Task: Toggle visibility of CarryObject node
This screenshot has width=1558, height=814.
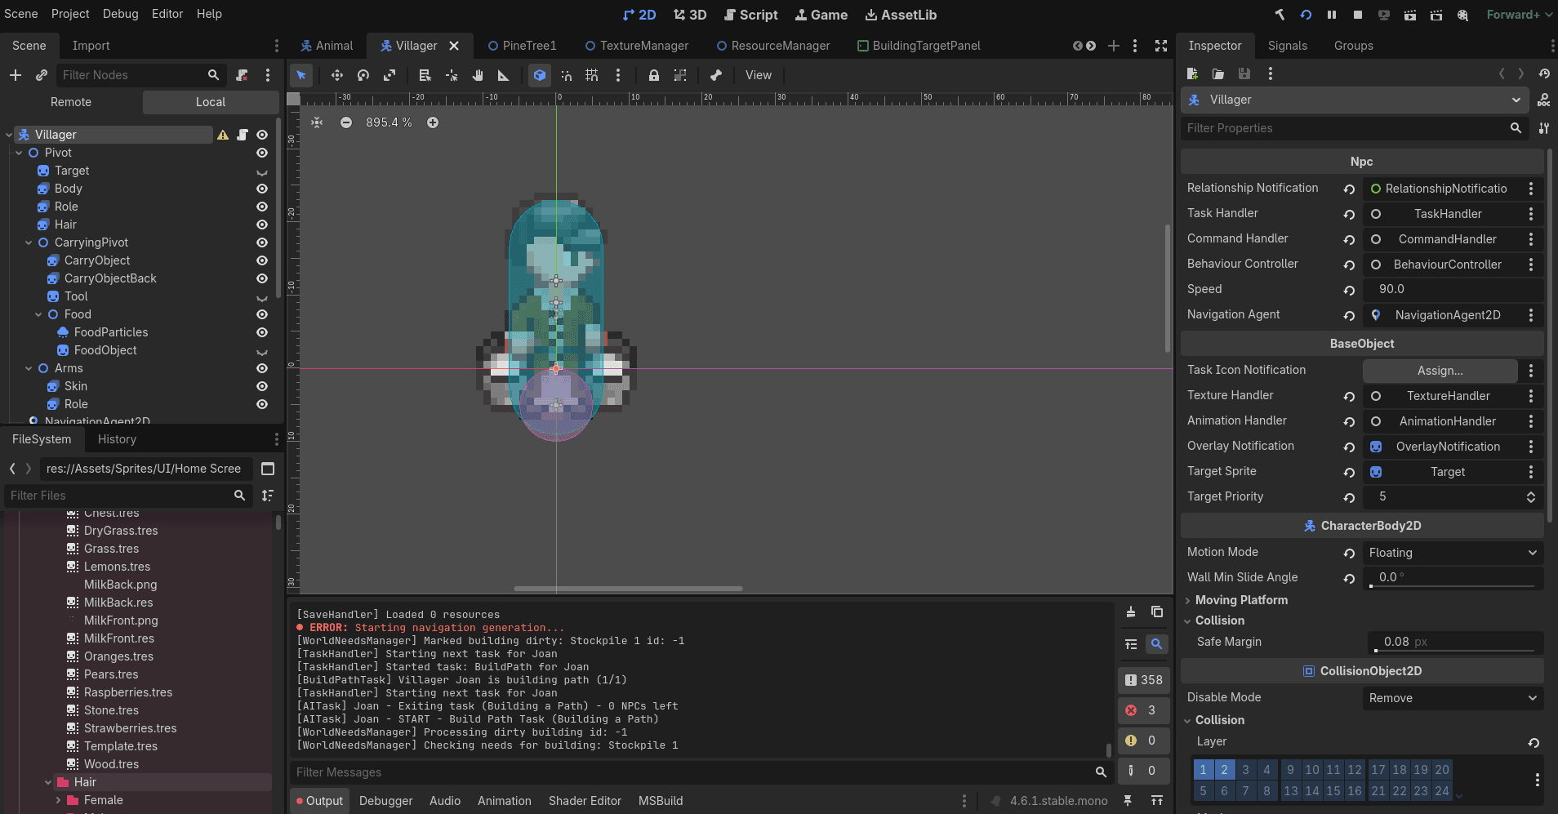Action: point(262,260)
